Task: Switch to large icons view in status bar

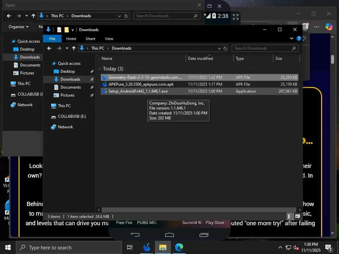Action: point(298,216)
